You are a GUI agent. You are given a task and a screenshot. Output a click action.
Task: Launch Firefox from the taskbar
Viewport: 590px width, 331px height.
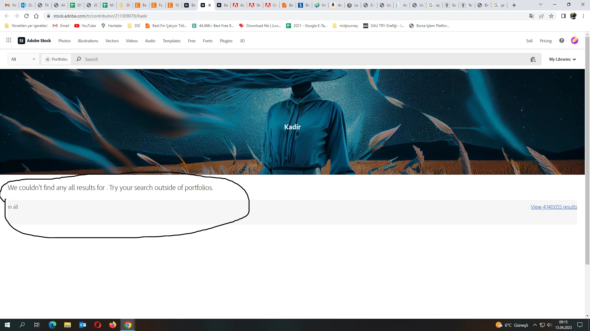(113, 325)
